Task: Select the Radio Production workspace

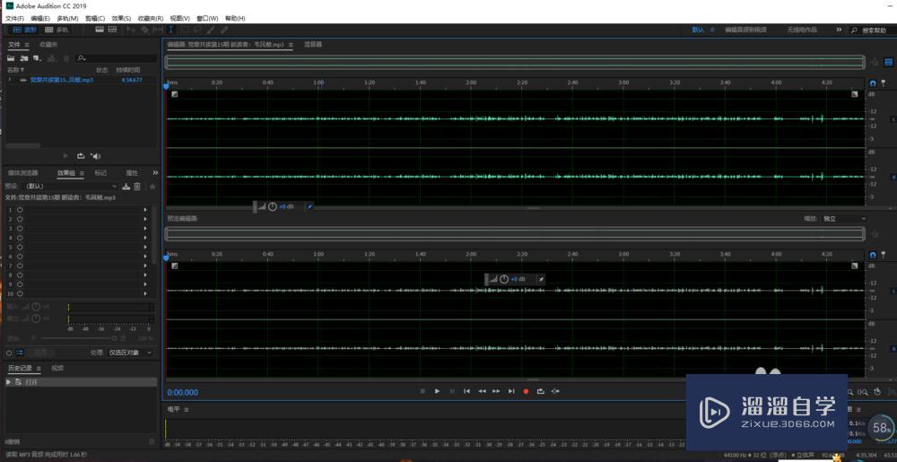Action: pos(801,30)
